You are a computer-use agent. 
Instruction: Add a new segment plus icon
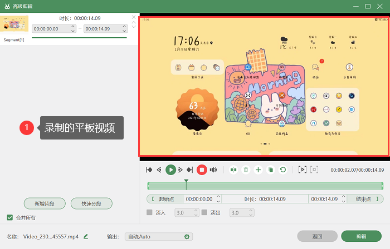(x=258, y=170)
